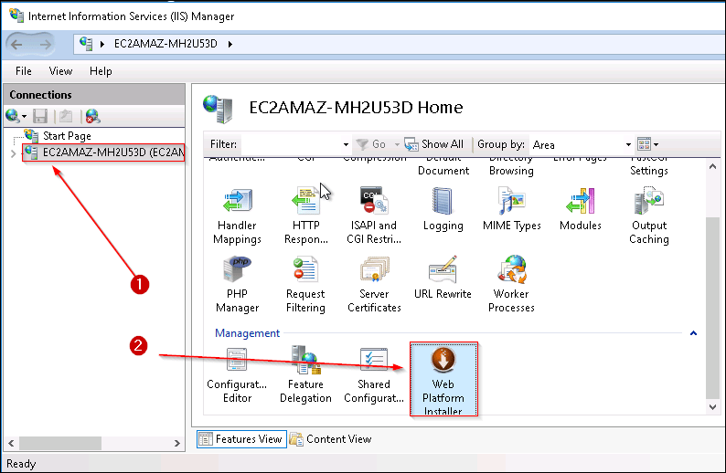Open Request Filtering feature

(x=305, y=284)
